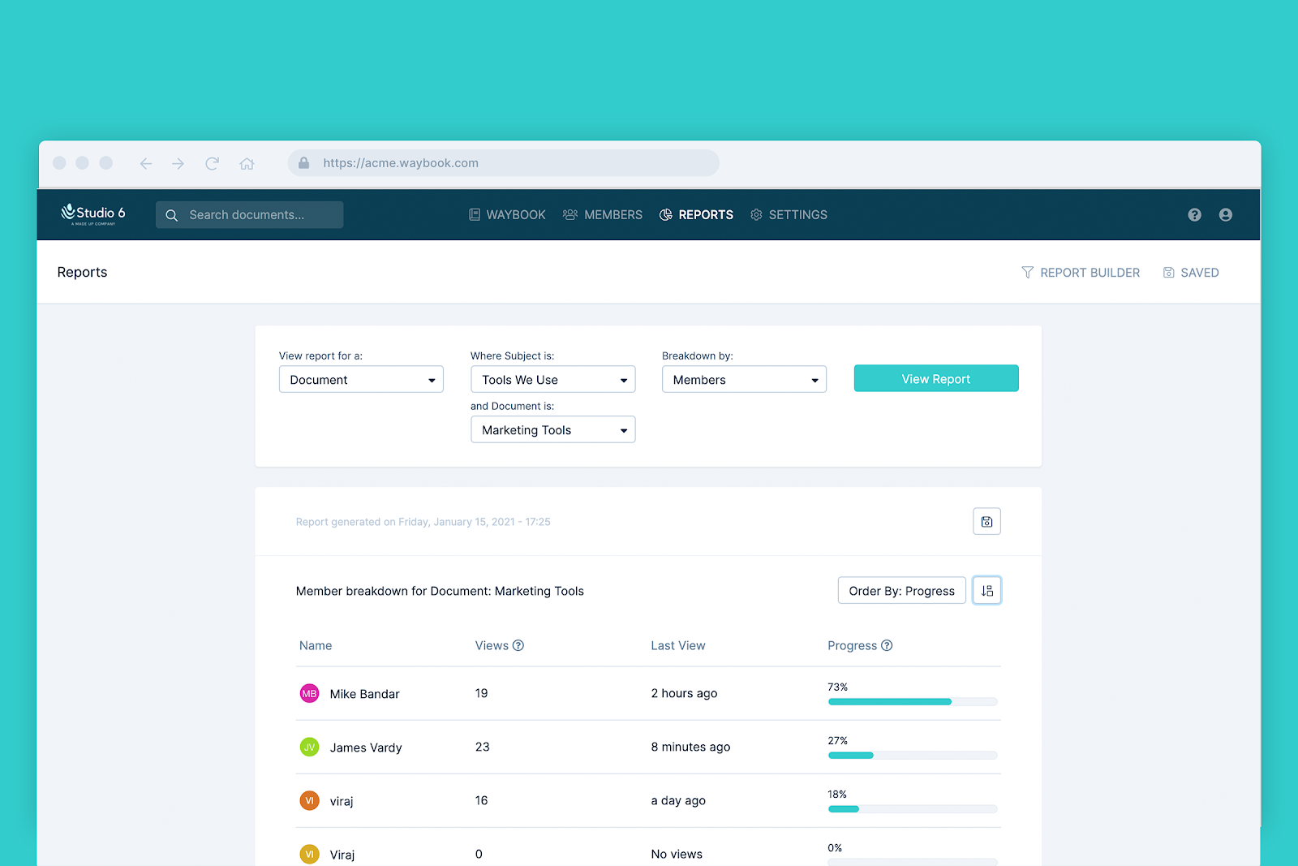Open the user account profile icon

(x=1225, y=215)
